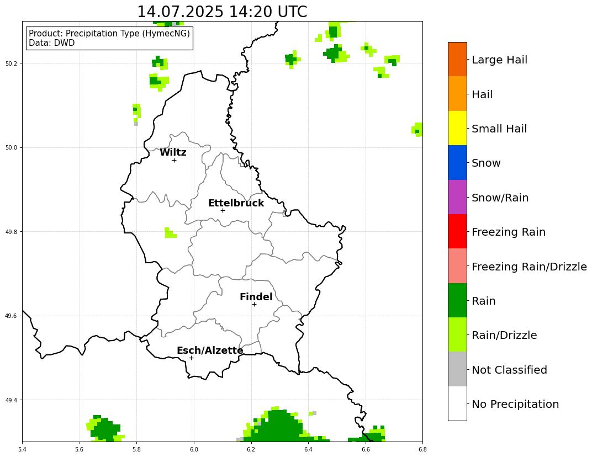Screen dimensions: 592x457
Task: Click the 'Freezing Rain/Drizzle' legend label
Action: click(x=530, y=267)
